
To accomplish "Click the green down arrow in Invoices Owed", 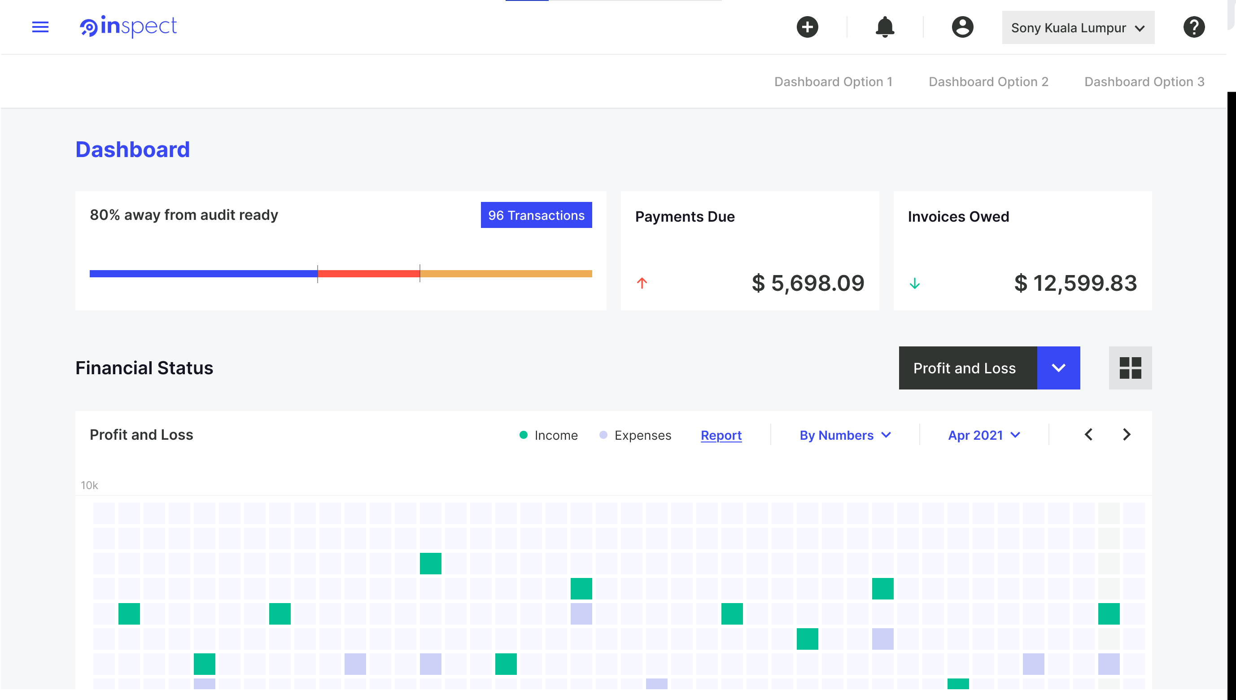I will click(914, 283).
